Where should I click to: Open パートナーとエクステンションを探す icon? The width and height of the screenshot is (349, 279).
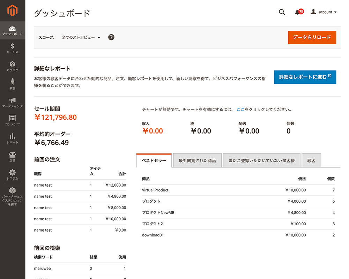tap(13, 196)
